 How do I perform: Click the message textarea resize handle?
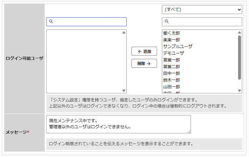tap(189, 132)
